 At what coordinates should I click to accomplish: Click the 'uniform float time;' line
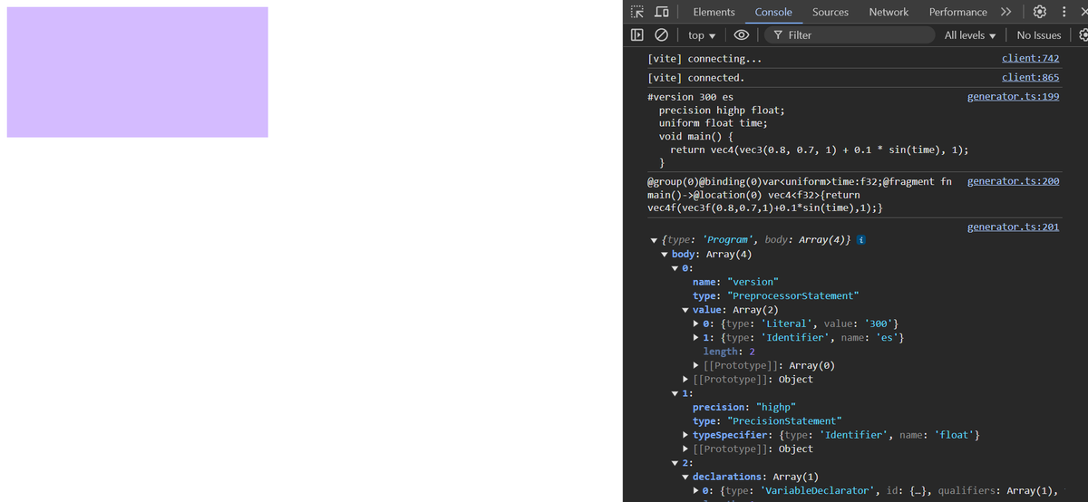tap(713, 123)
